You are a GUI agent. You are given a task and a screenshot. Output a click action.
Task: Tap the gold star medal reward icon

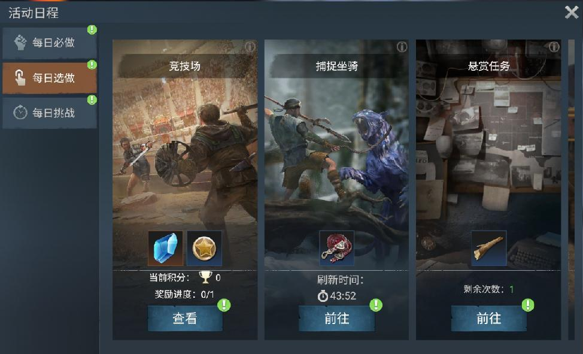pyautogui.click(x=204, y=248)
